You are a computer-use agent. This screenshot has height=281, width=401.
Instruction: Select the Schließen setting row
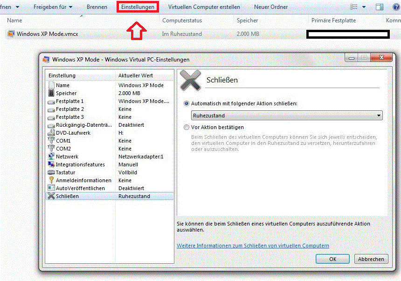point(110,196)
